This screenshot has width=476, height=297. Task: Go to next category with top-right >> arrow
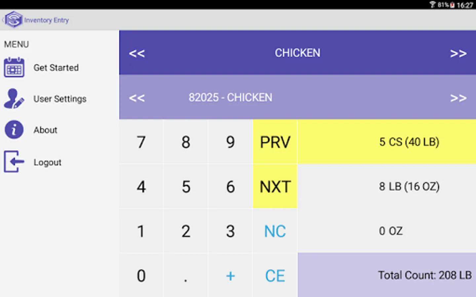click(458, 53)
